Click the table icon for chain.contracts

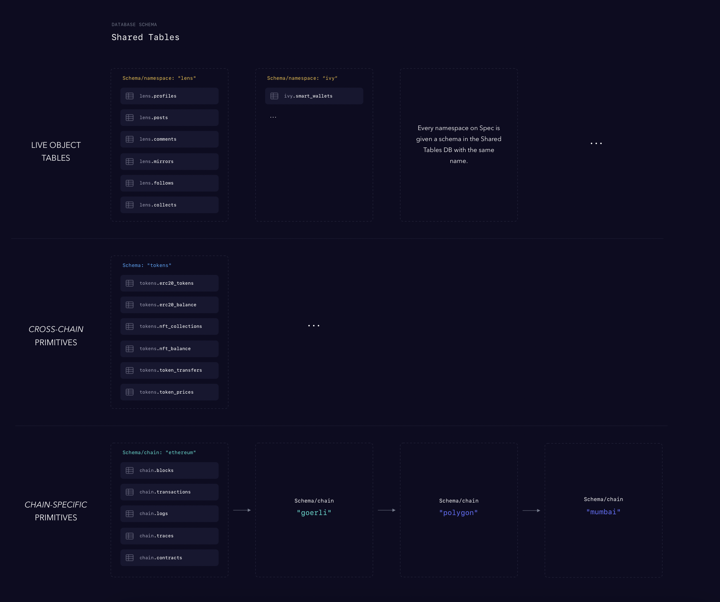pos(130,557)
